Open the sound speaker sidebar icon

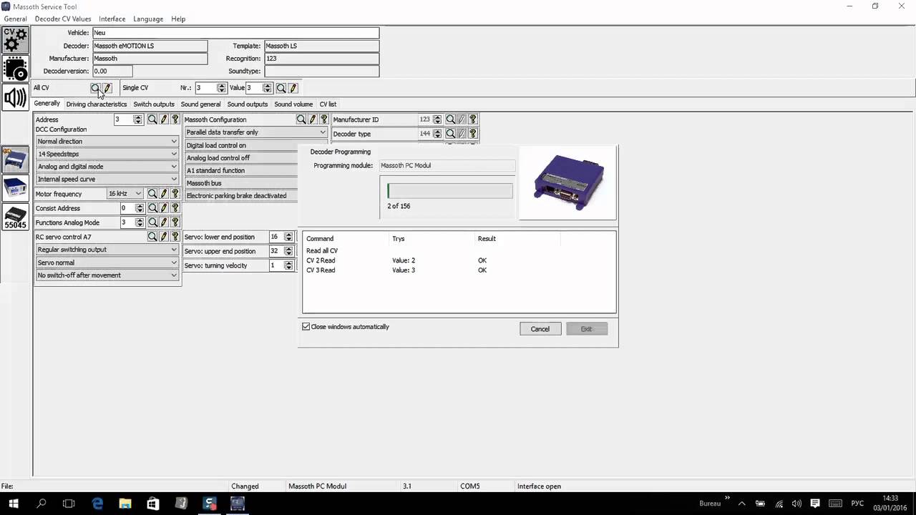tap(16, 97)
